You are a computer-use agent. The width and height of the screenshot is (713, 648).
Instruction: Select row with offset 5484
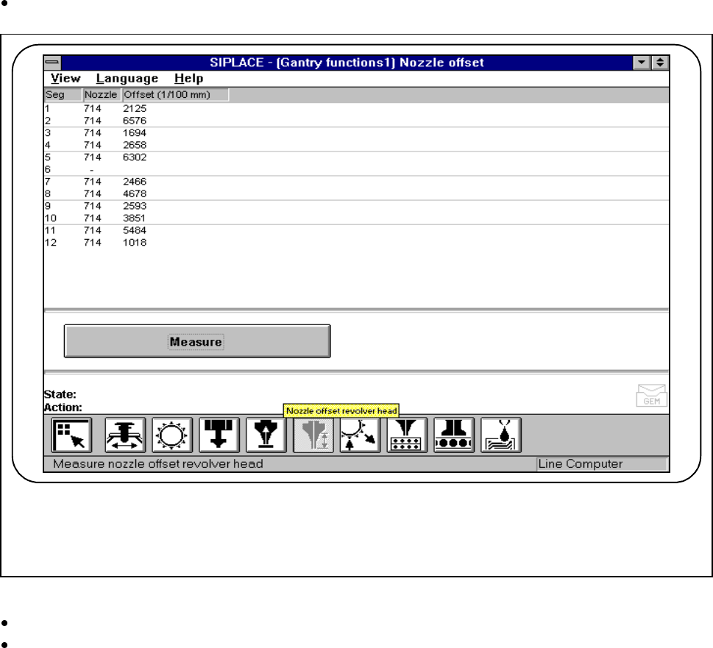point(356,231)
